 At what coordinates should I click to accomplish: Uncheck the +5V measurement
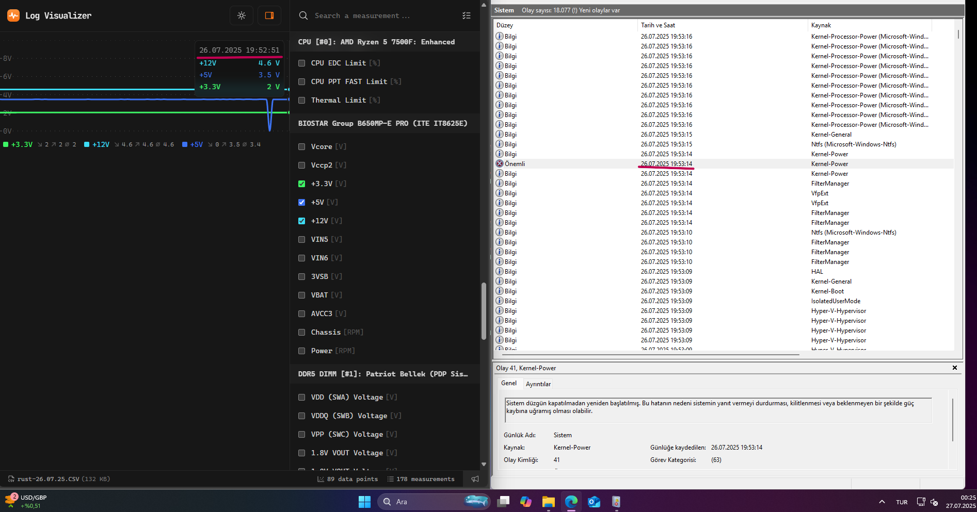pyautogui.click(x=302, y=202)
